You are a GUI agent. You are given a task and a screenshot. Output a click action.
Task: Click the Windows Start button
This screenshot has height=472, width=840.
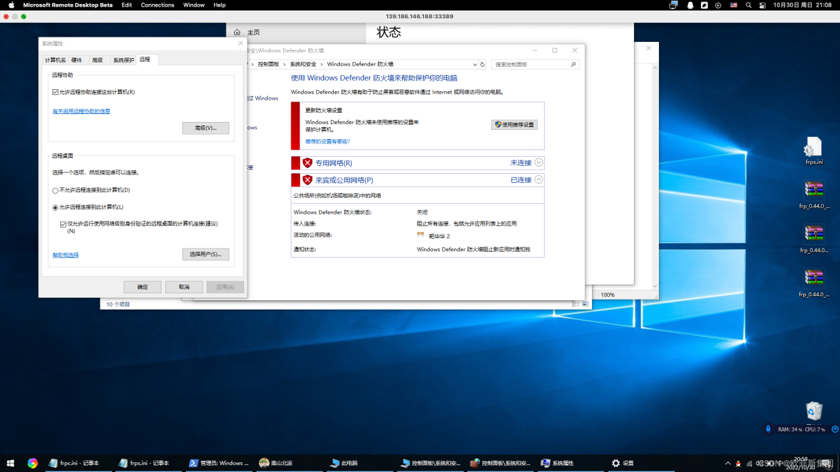click(10, 463)
